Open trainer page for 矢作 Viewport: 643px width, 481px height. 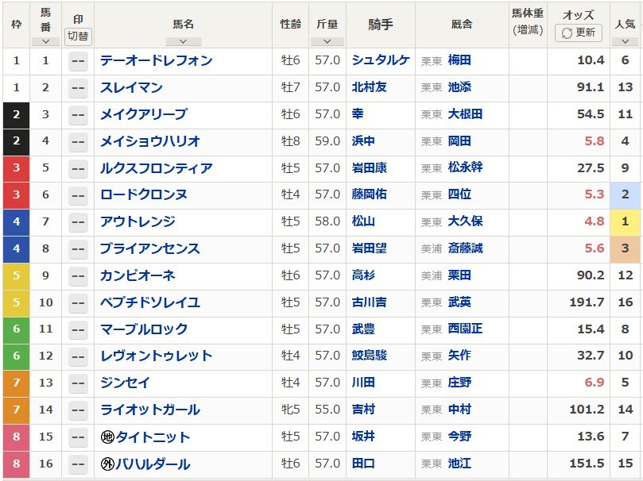459,356
